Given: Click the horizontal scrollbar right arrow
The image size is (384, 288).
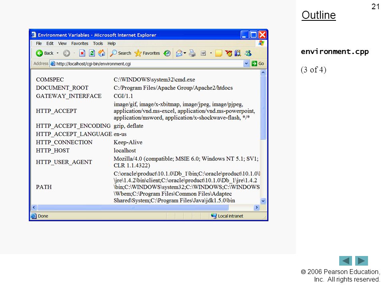Looking at the screenshot, I should coord(257,208).
